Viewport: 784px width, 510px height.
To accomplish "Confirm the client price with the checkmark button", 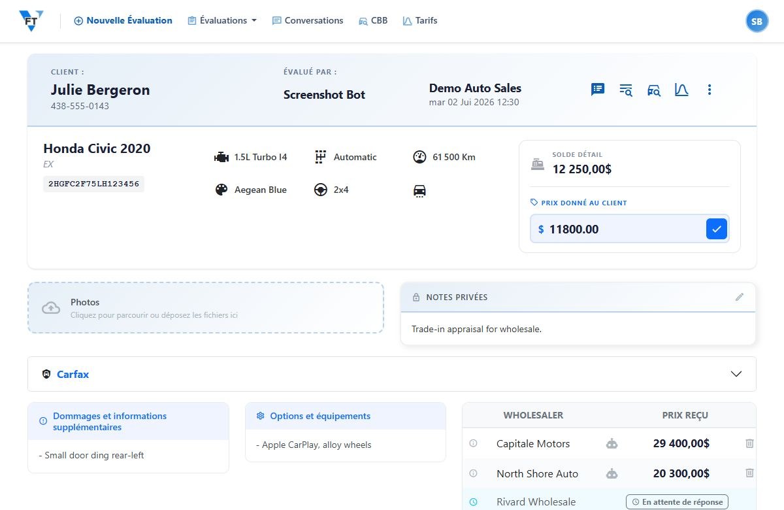I will click(x=717, y=229).
